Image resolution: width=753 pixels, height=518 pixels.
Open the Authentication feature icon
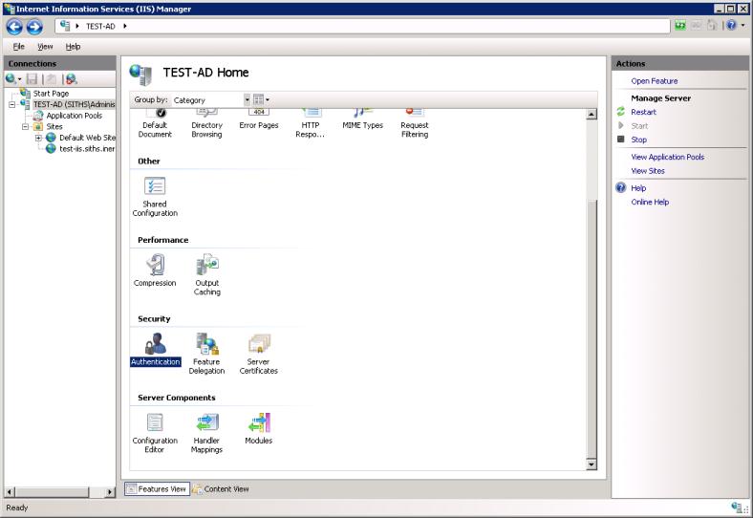tap(155, 344)
